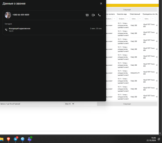Screen dimensions: 162x143
Task: Open the blue phone app in the taskbar
Action: tap(23, 139)
